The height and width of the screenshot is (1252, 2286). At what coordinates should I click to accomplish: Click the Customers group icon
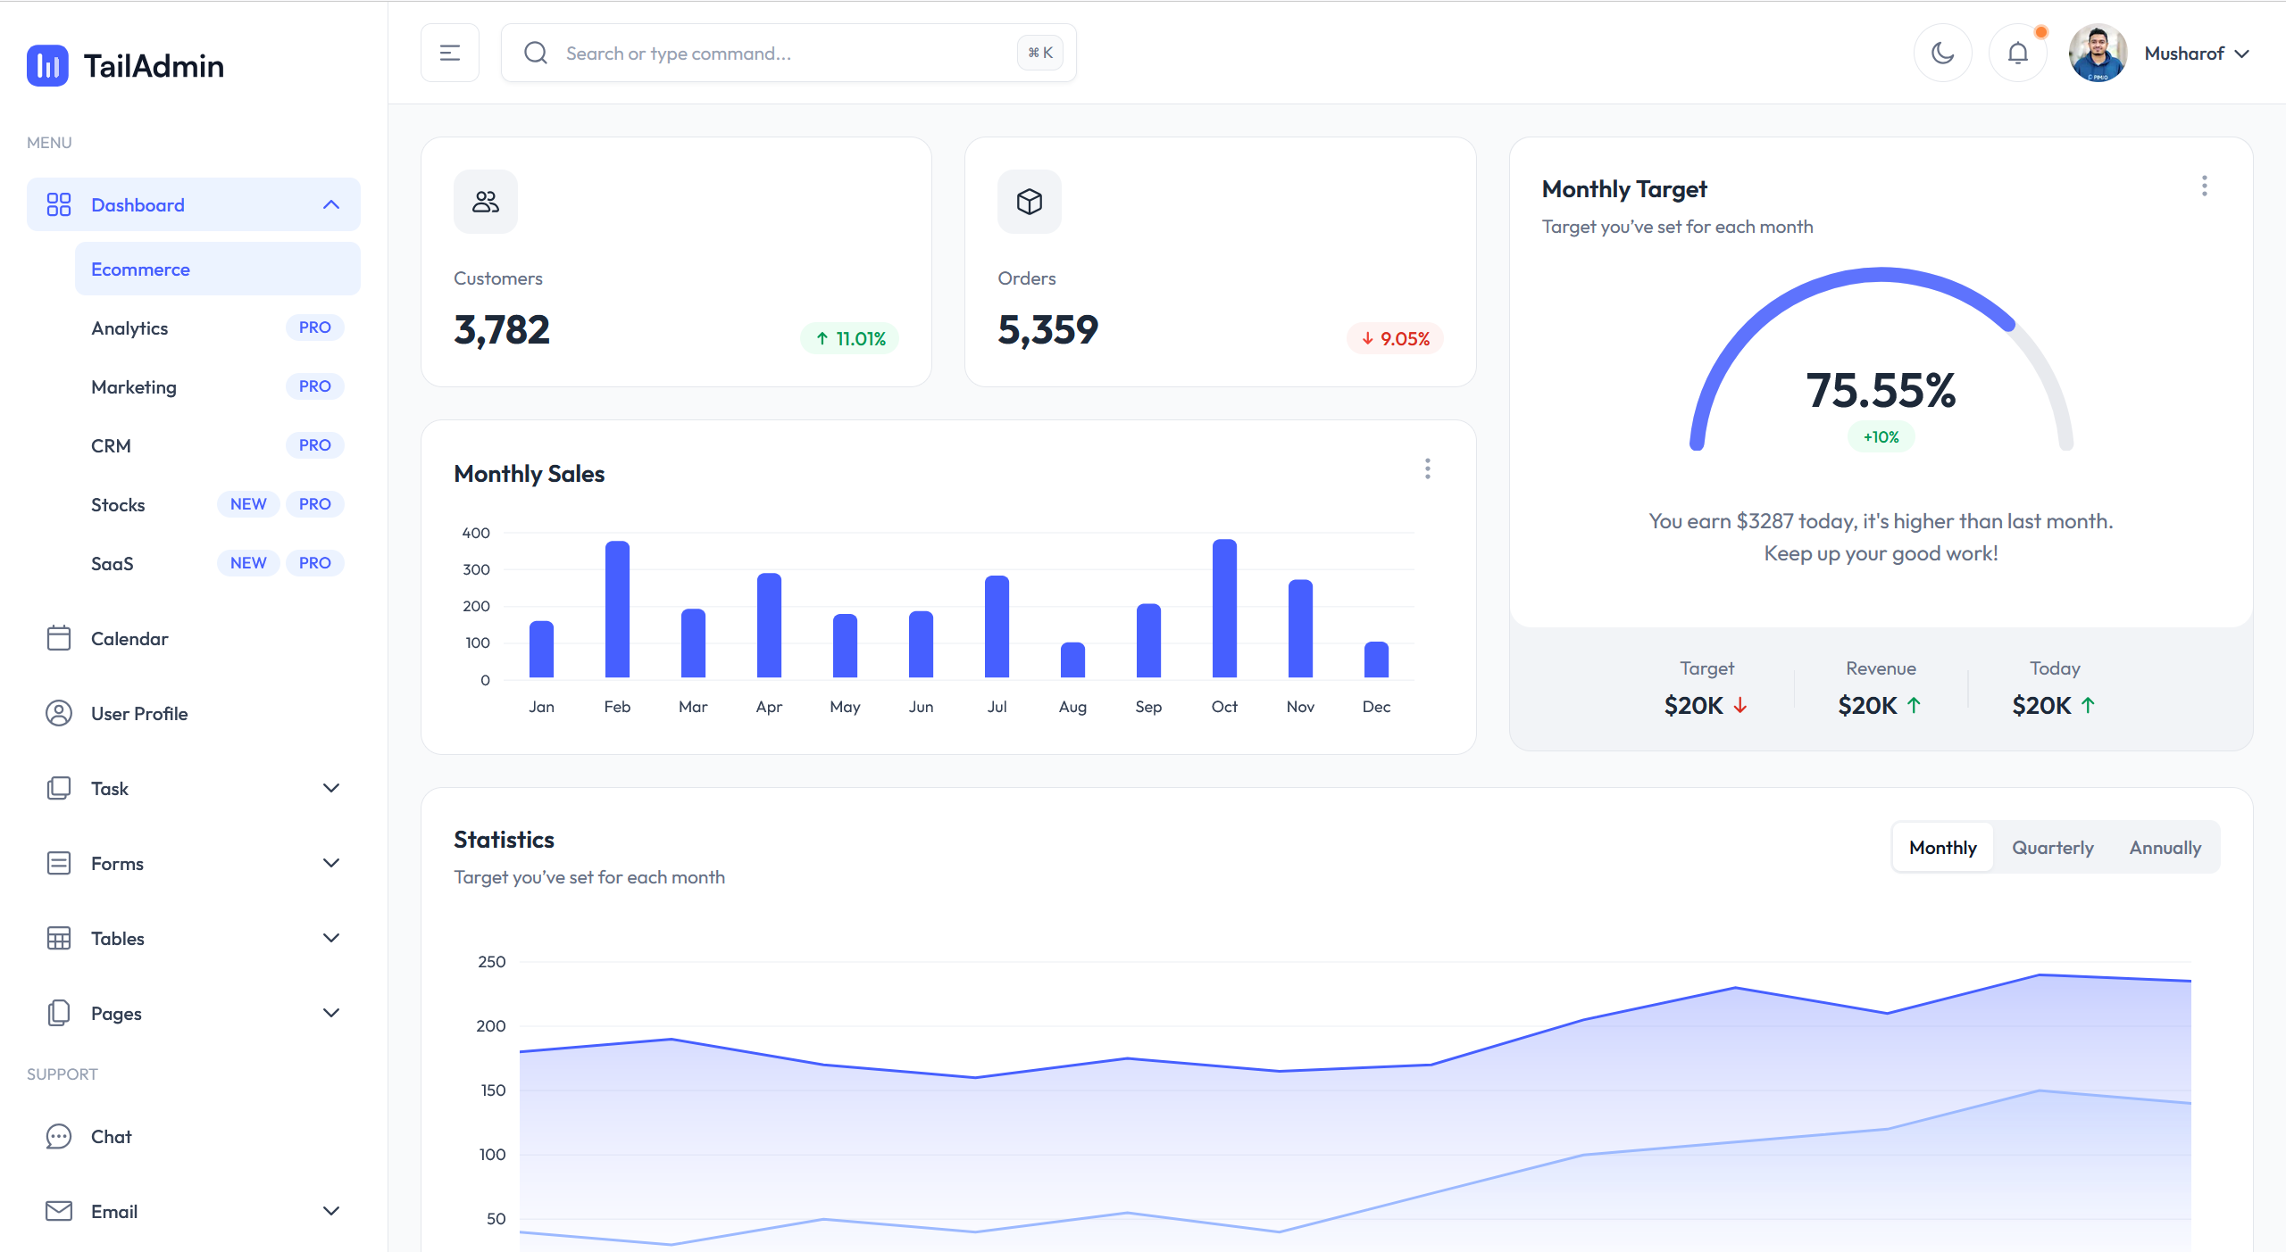coord(486,202)
